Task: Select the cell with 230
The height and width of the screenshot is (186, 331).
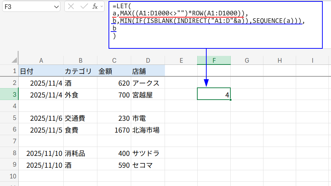Action: (x=114, y=118)
